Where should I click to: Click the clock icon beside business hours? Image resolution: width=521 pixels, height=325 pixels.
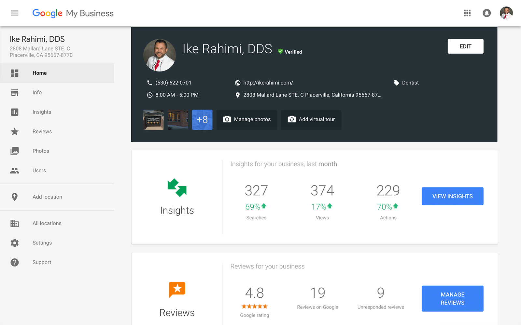pos(150,95)
